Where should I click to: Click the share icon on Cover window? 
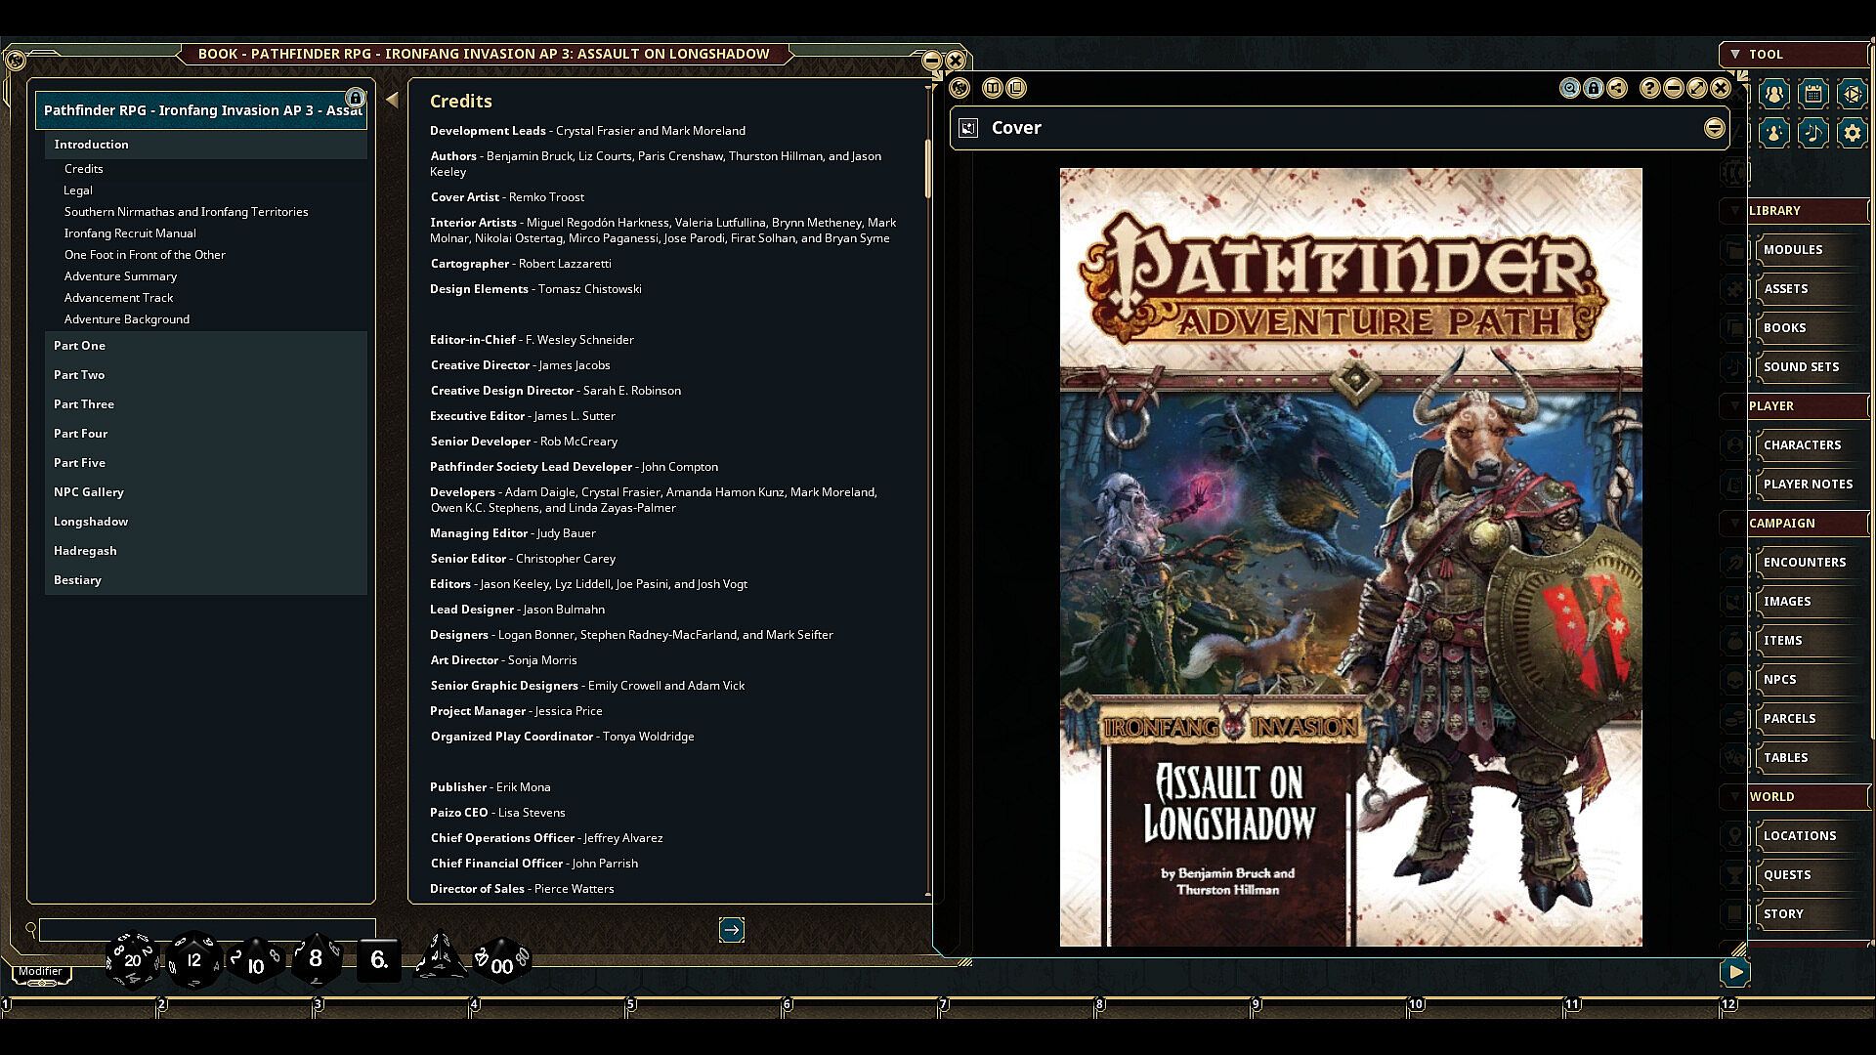click(1617, 89)
